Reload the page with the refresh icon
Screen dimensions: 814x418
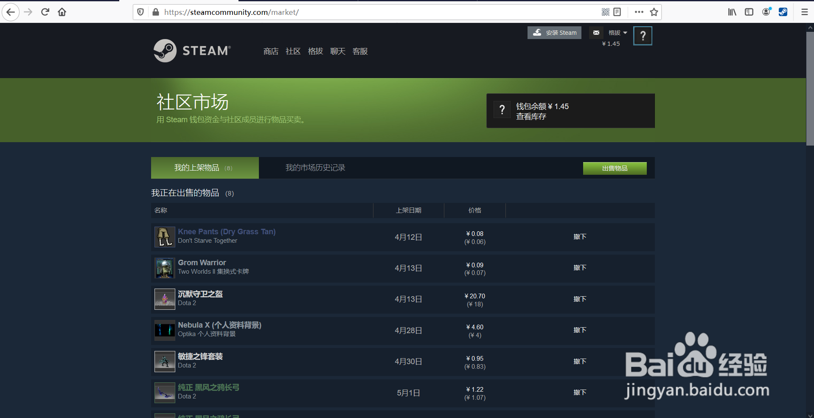[x=45, y=12]
